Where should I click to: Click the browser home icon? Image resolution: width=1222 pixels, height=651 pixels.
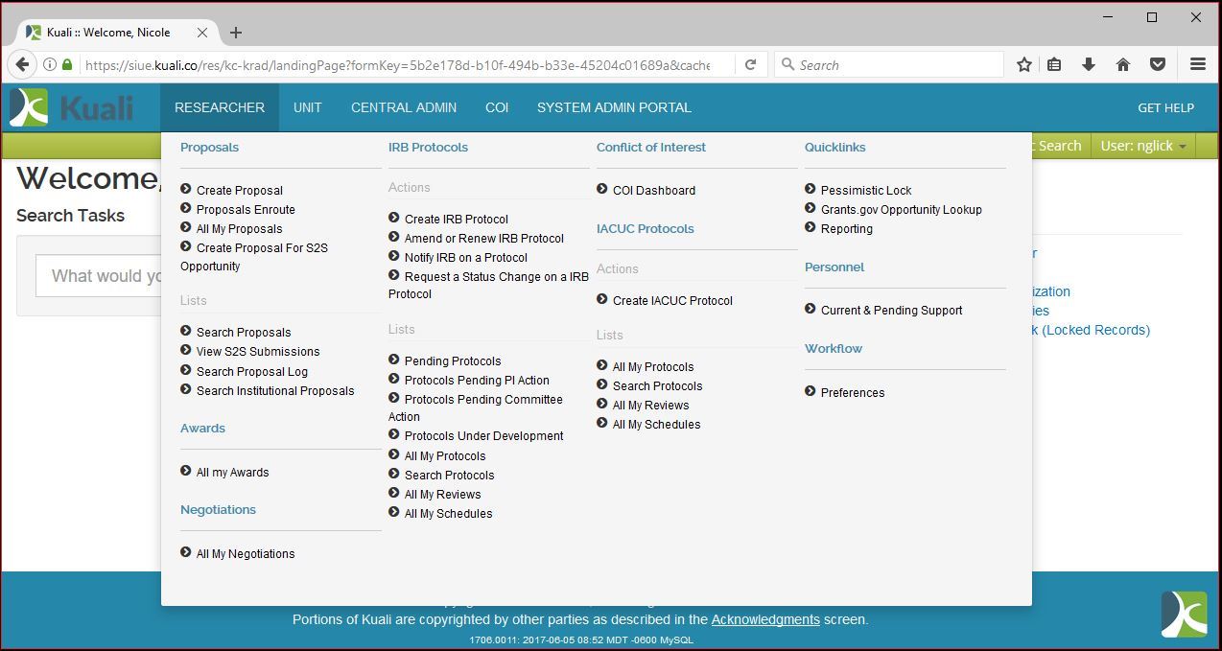[x=1123, y=64]
